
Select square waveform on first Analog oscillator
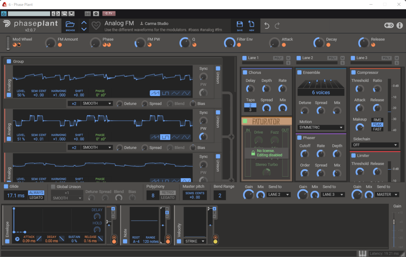coord(165,93)
